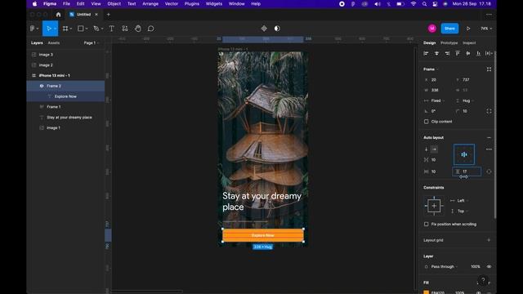Toggle layer visibility eye in Layer section
Viewport: 523px width, 294px height.
coord(489,267)
